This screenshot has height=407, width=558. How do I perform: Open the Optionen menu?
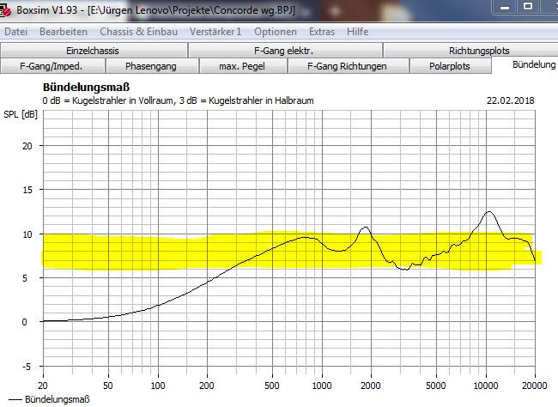coord(276,32)
